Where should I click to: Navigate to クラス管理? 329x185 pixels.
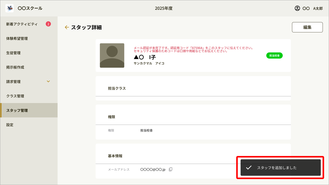(15, 96)
